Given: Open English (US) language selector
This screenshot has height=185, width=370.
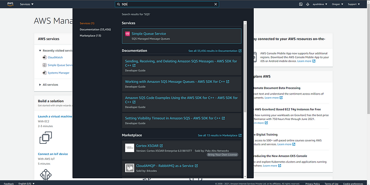Looking at the screenshot, I should [26, 184].
